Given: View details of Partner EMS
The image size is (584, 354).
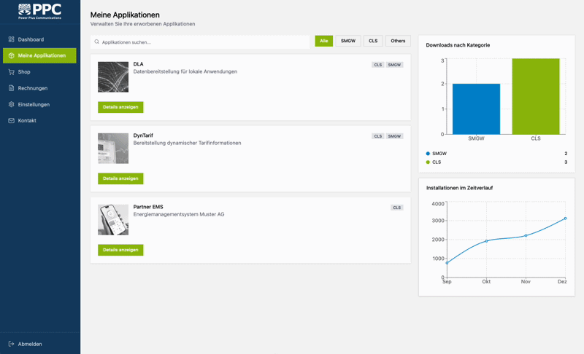Looking at the screenshot, I should click(120, 250).
